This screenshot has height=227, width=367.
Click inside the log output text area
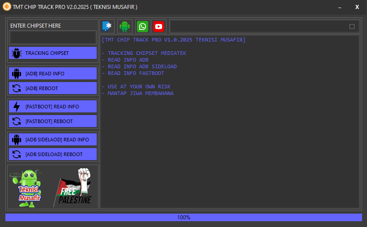[x=229, y=147]
